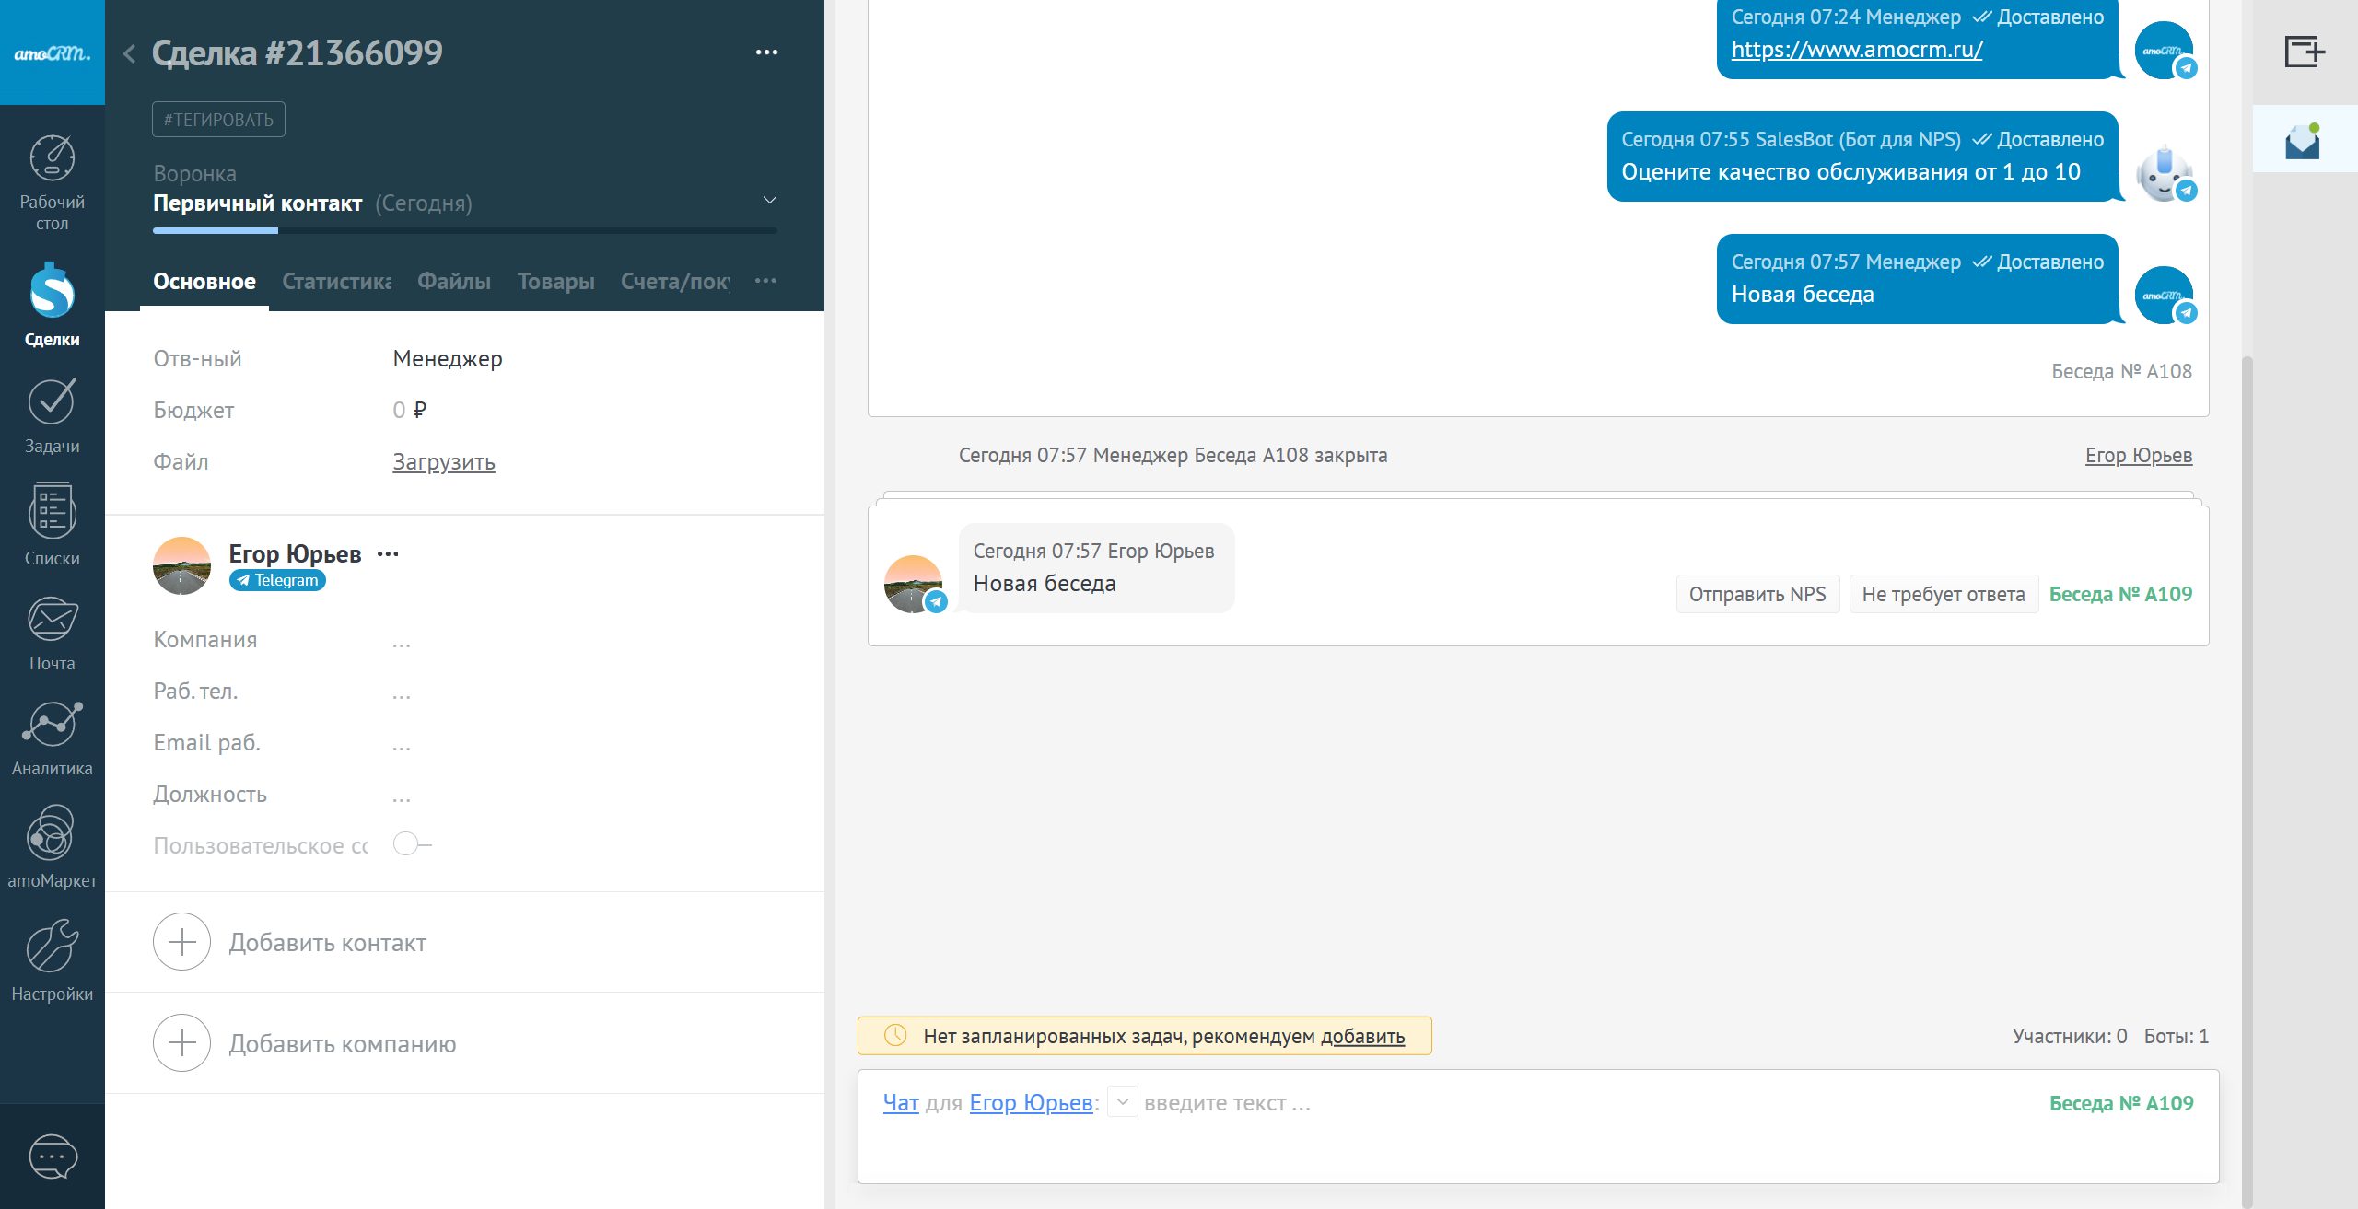2358x1209 pixels.
Task: Expand the Воронка stage dropdown chevron
Action: coord(770,201)
